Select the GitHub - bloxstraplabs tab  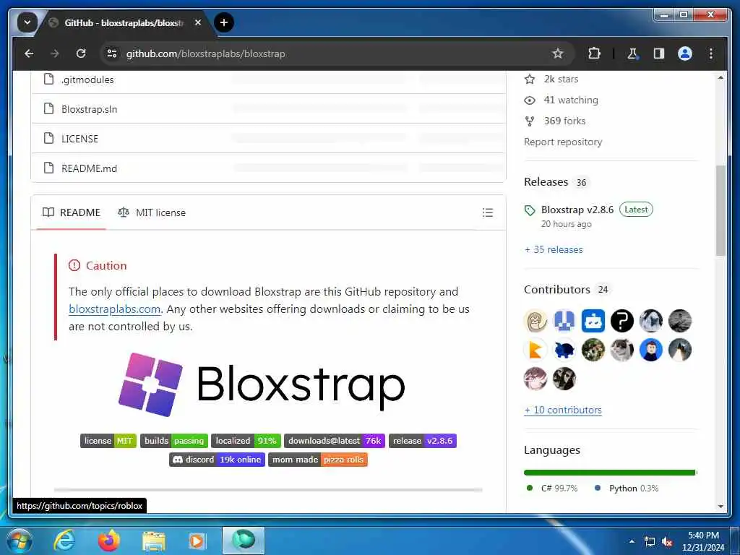tap(124, 22)
